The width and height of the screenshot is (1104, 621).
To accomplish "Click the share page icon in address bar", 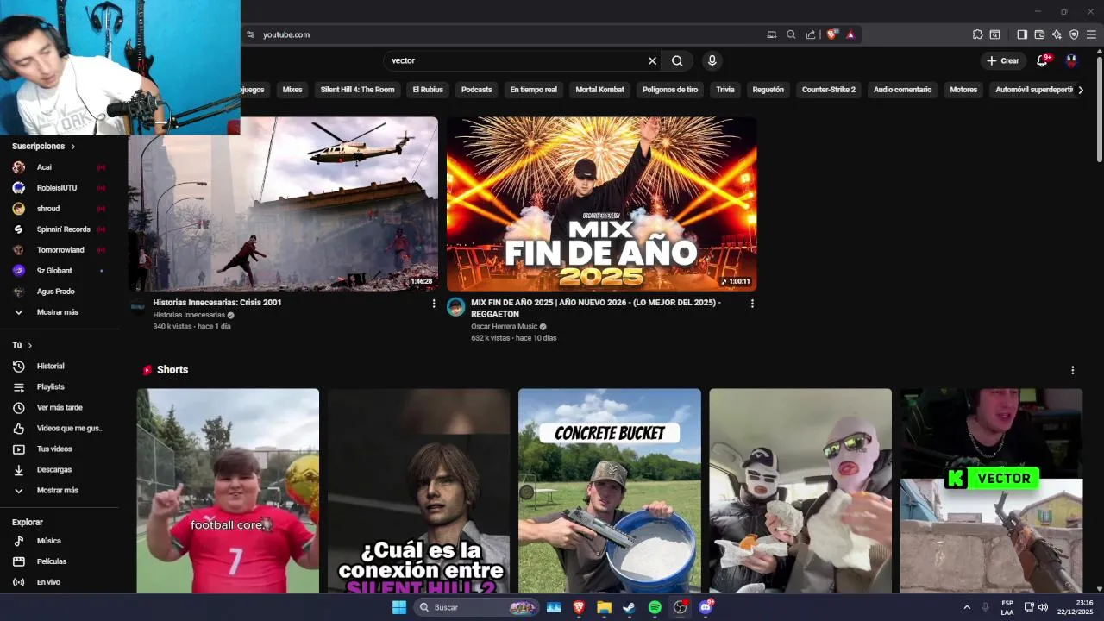I will [811, 34].
